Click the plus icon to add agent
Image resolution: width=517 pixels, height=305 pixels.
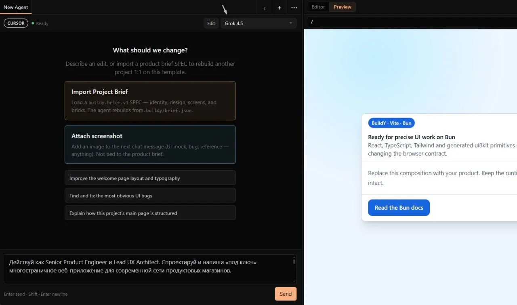point(279,8)
